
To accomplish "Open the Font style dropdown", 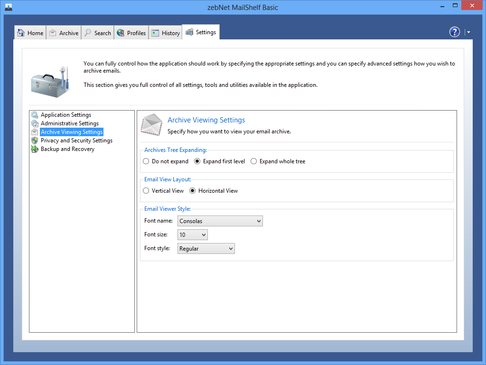I will coord(206,248).
